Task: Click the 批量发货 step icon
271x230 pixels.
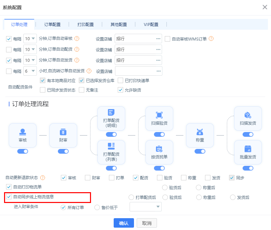Action: point(248,149)
